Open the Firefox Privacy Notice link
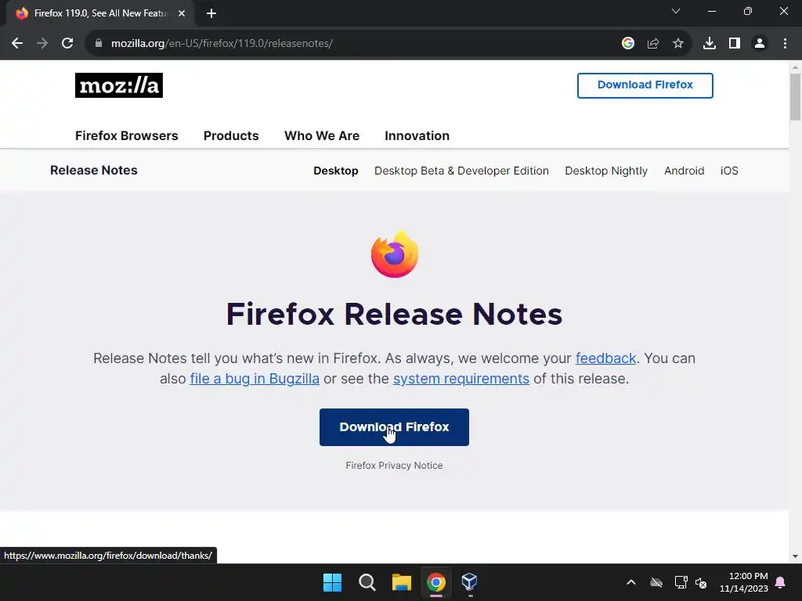The height and width of the screenshot is (601, 802). (x=395, y=466)
